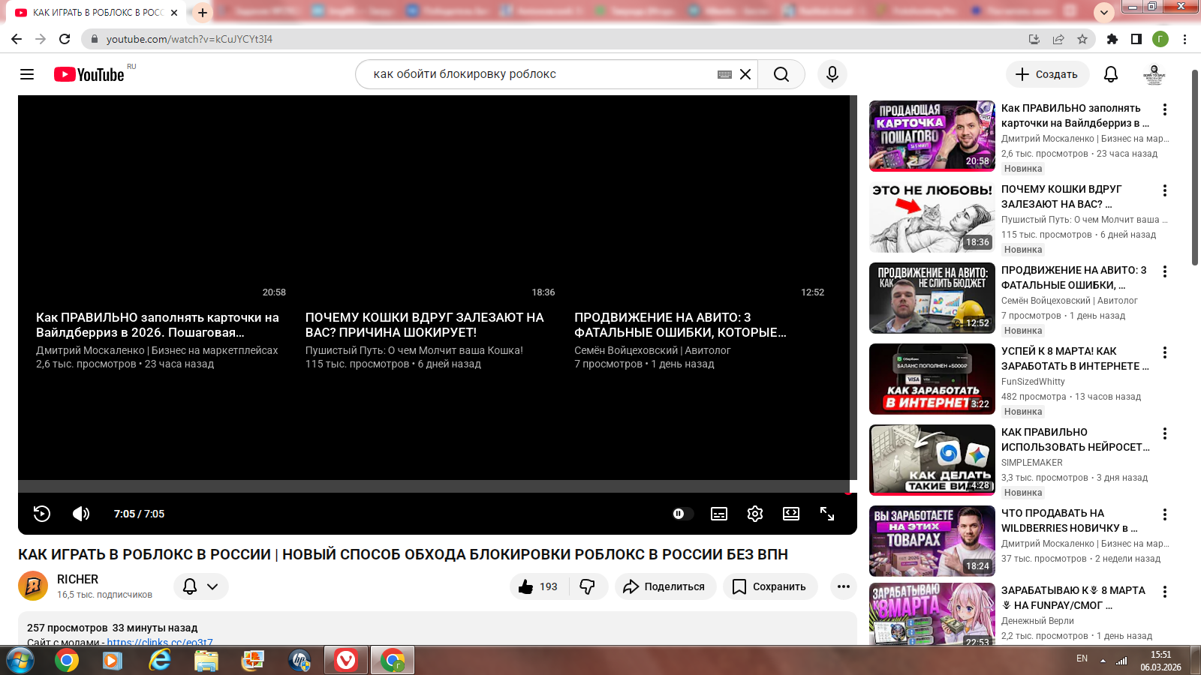Open the Chrome extensions puzzle icon
The width and height of the screenshot is (1201, 675).
coord(1112,39)
